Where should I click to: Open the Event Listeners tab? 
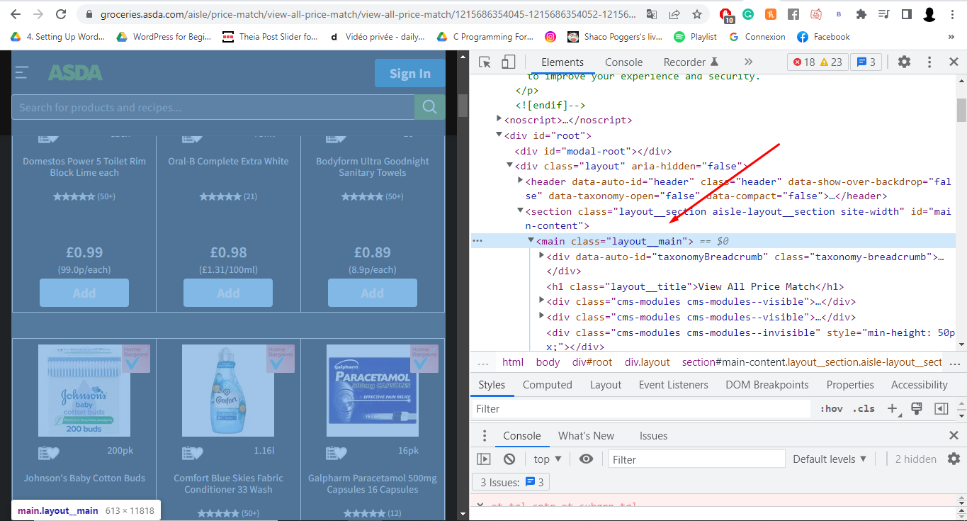(673, 385)
